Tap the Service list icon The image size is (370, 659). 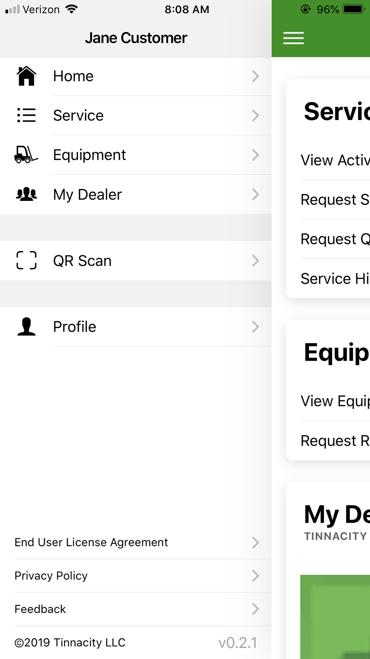26,115
